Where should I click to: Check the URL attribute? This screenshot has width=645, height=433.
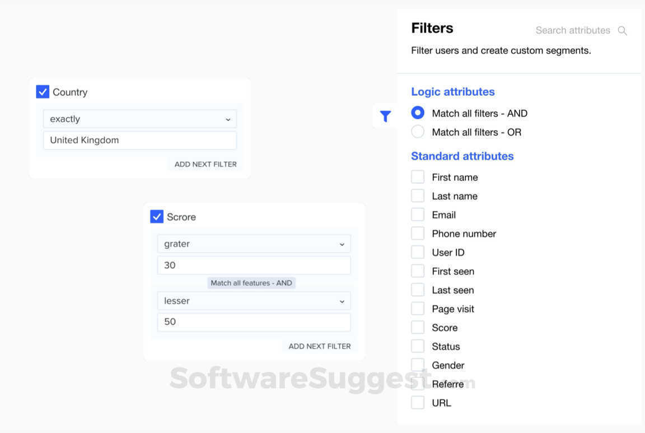(418, 402)
